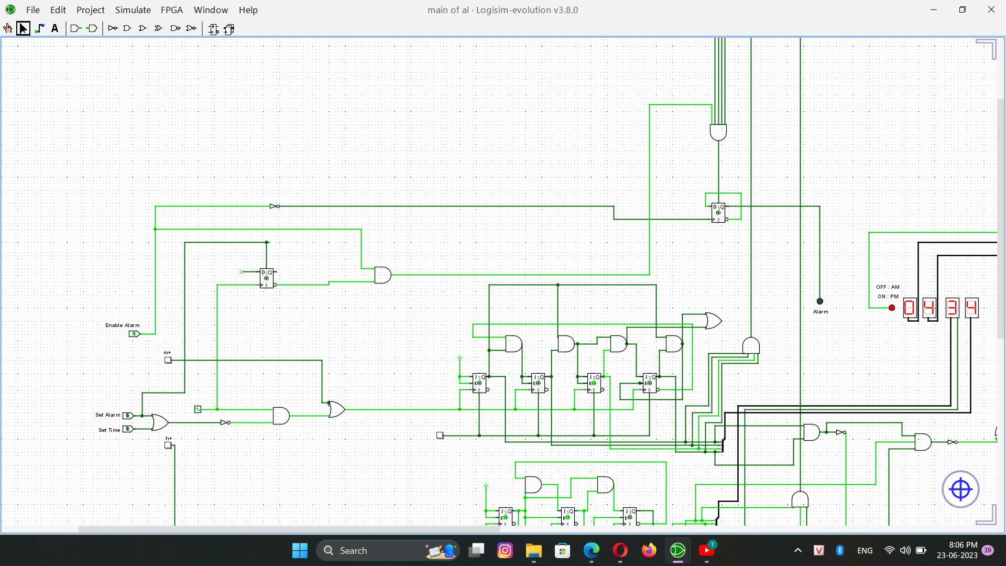Choose the input pin toolbar icon
Viewport: 1006px width, 566px height.
click(75, 28)
